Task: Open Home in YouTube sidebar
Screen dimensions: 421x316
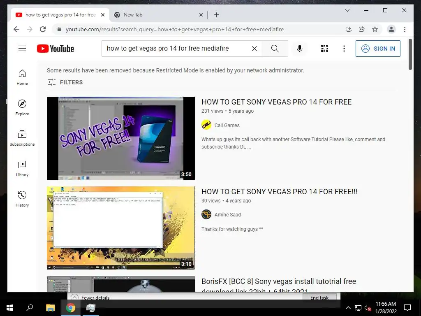Action: (x=22, y=77)
